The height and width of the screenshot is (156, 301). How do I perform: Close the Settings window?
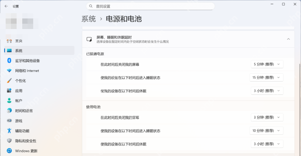point(295,4)
